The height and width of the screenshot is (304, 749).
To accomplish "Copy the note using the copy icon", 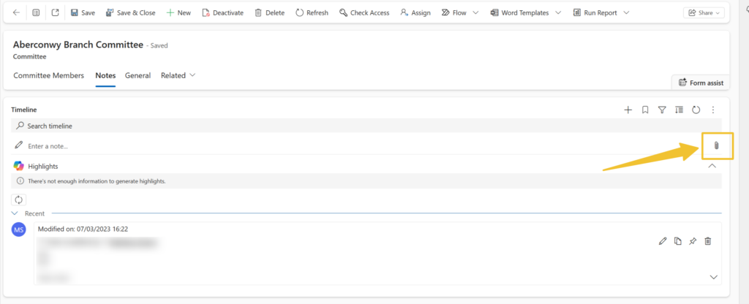I will coord(677,241).
